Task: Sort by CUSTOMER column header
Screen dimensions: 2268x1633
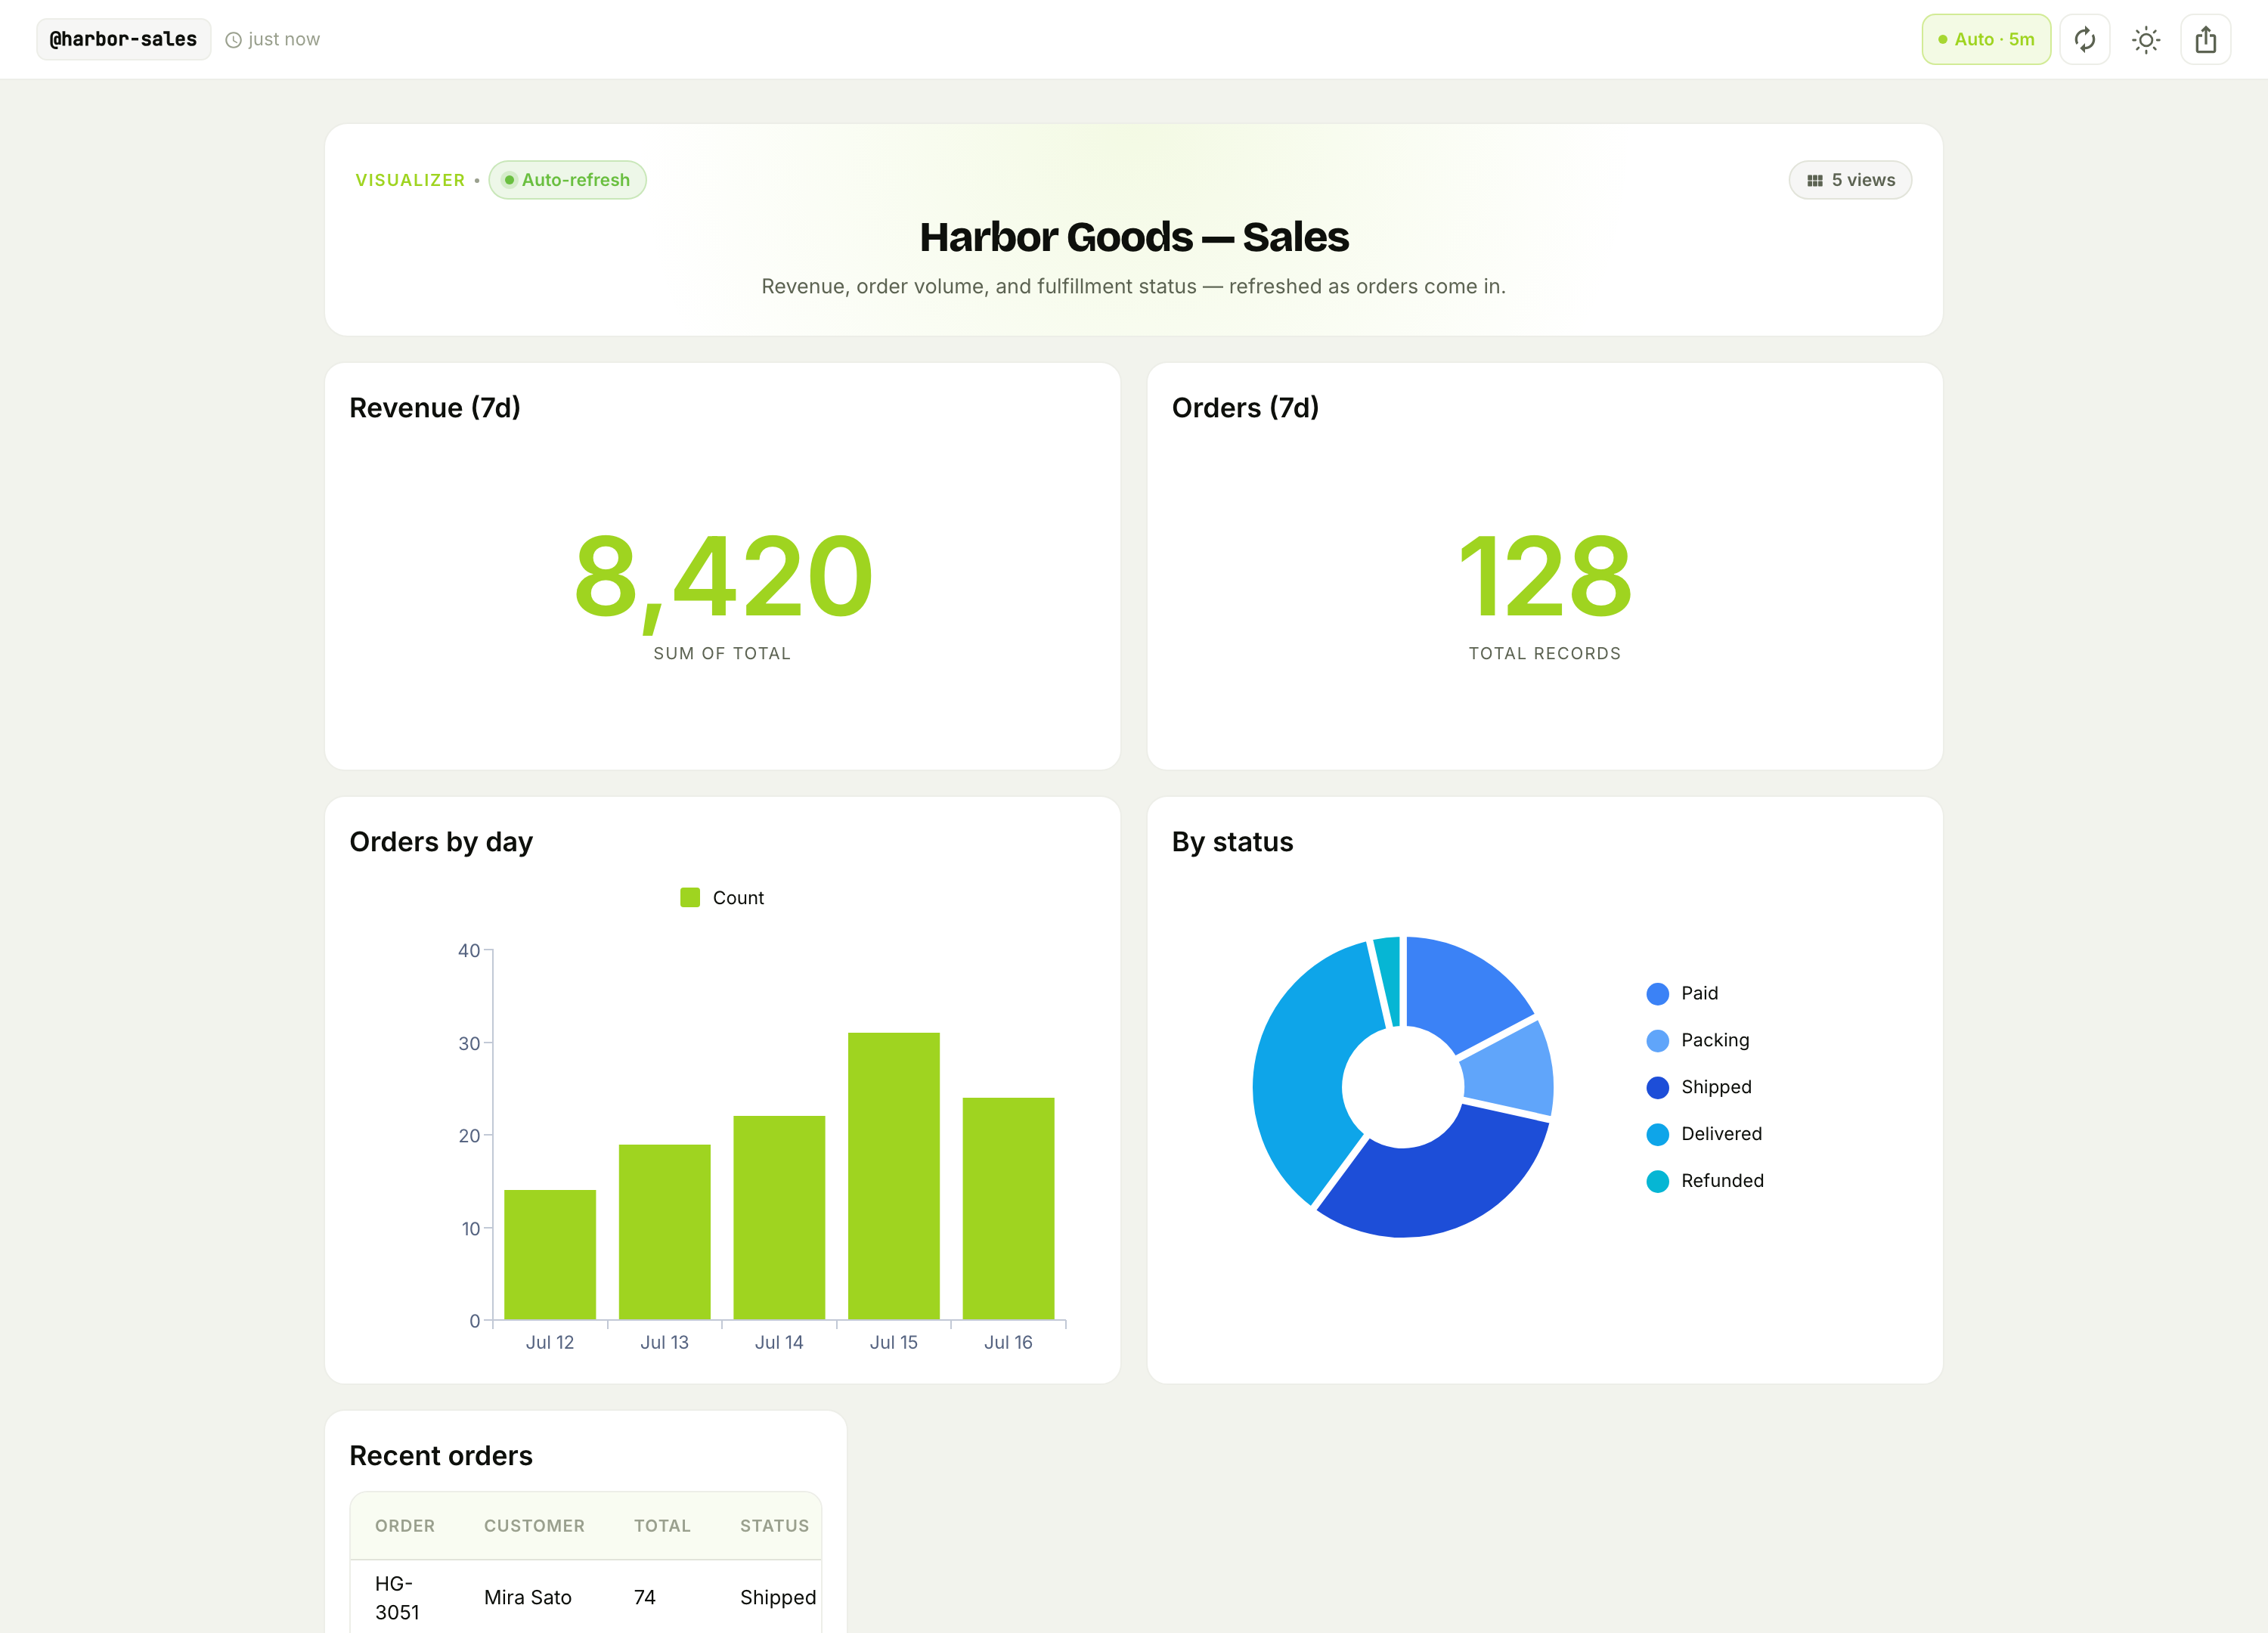Action: click(534, 1525)
